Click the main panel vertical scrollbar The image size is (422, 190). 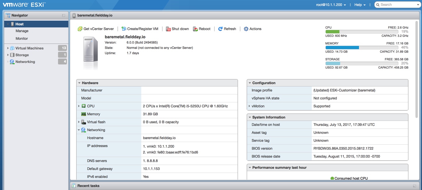[x=417, y=69]
